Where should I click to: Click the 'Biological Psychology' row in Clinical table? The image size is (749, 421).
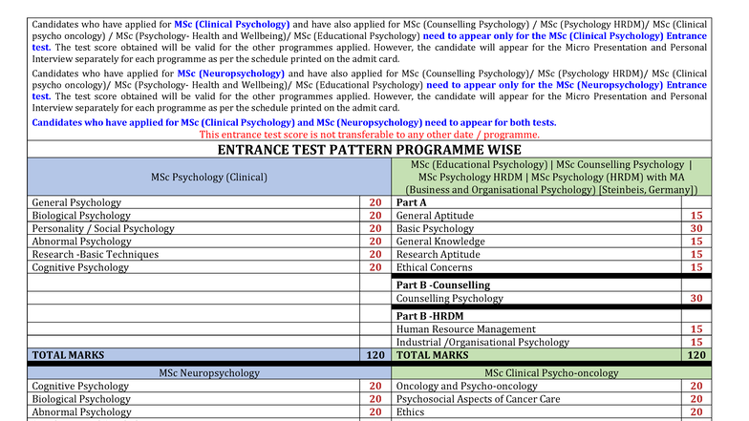pos(81,216)
